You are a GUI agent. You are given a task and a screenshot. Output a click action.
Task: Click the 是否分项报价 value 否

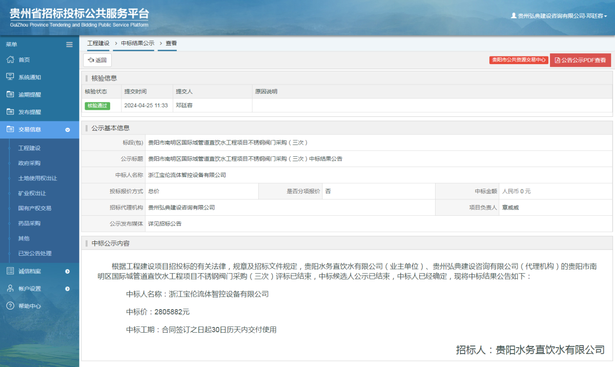click(x=328, y=191)
